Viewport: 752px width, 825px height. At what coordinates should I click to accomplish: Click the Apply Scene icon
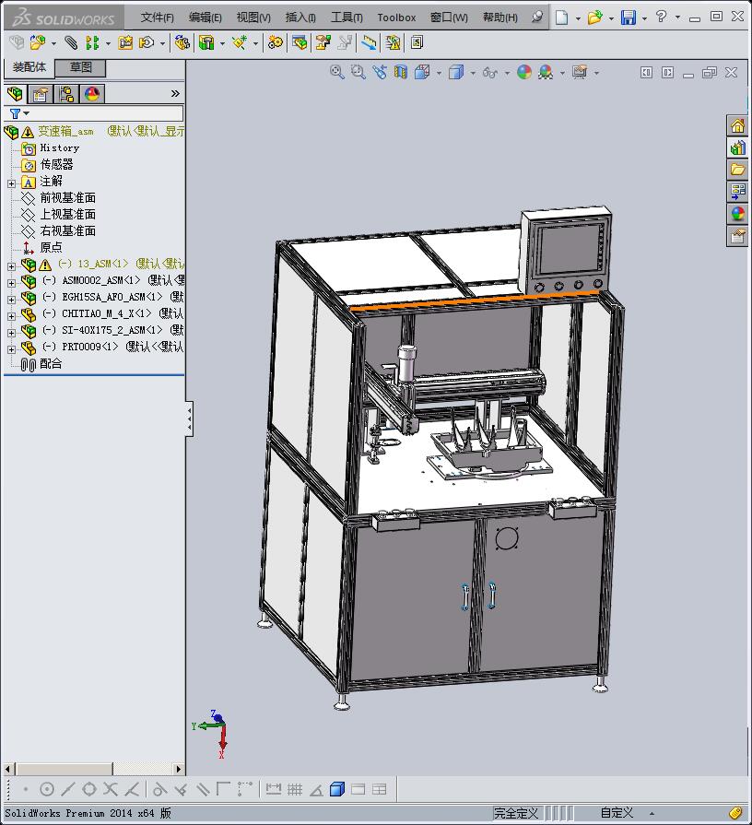[x=546, y=72]
